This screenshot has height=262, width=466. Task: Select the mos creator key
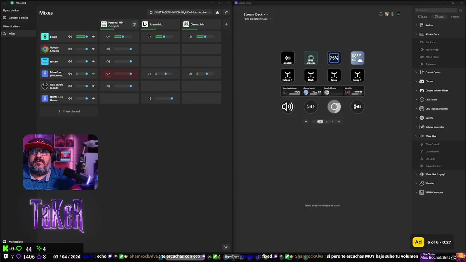(311, 58)
